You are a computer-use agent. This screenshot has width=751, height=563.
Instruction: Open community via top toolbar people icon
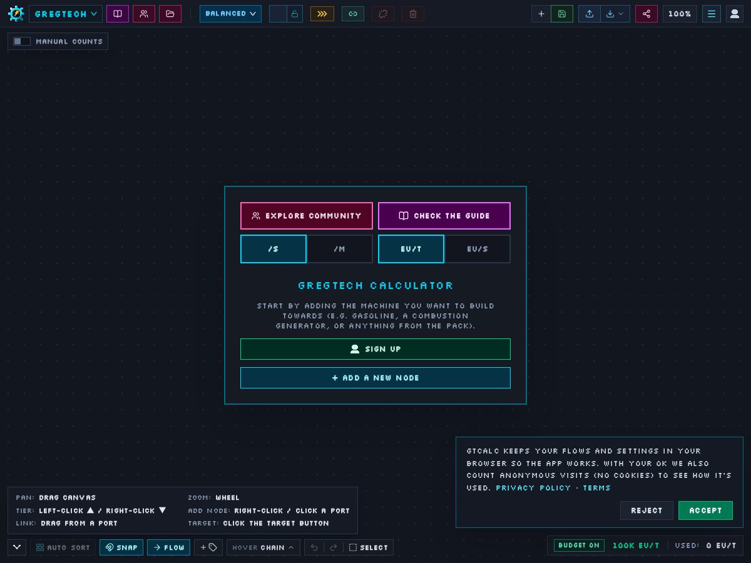point(144,14)
